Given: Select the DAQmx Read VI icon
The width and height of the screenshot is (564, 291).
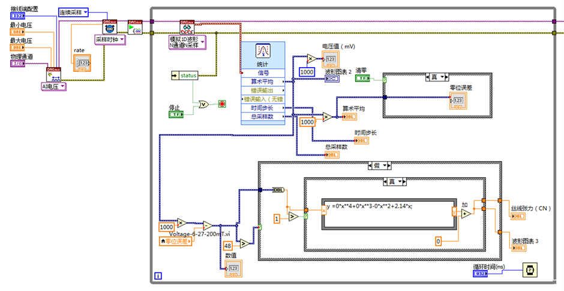Looking at the screenshot, I should [187, 28].
